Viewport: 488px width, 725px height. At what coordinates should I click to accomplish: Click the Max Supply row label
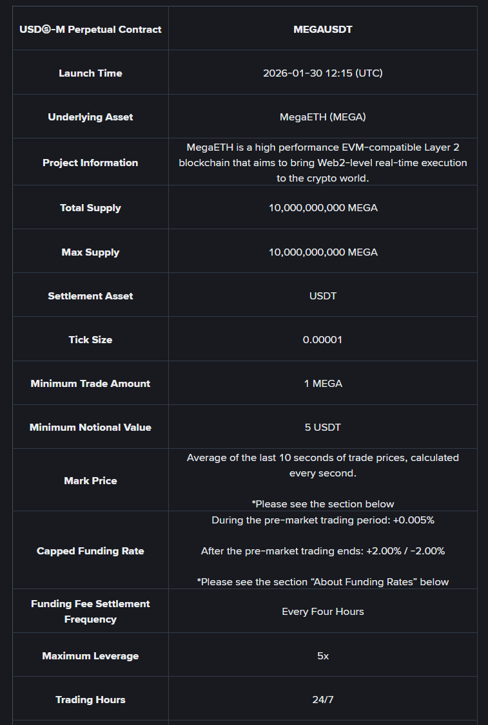coord(90,252)
